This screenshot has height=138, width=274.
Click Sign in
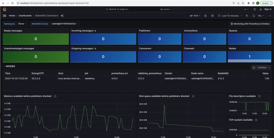tap(268, 9)
